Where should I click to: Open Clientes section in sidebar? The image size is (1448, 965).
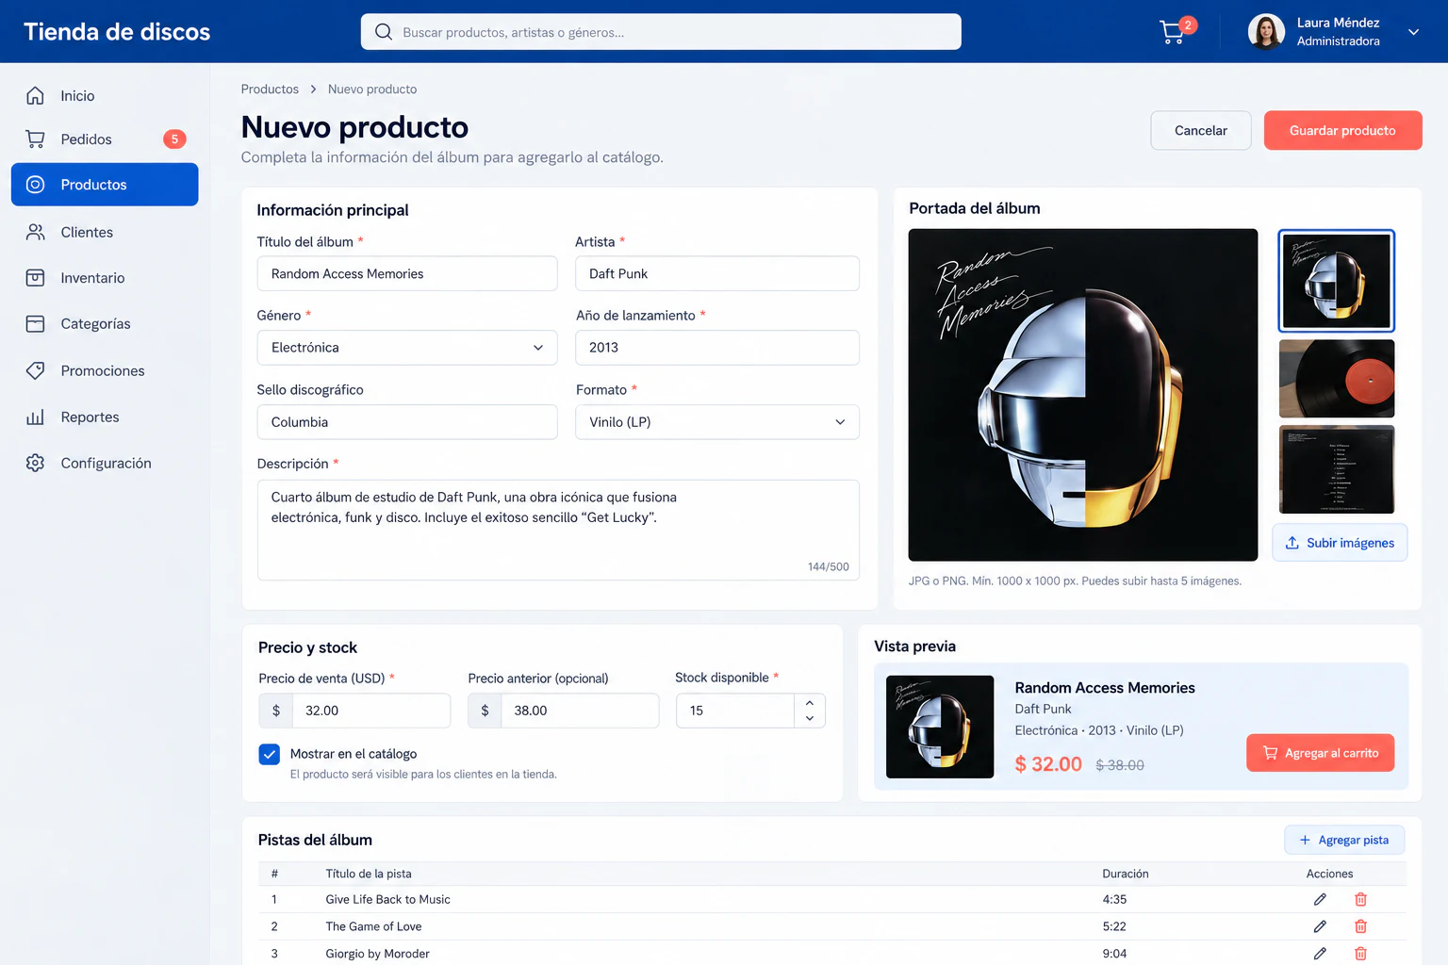105,232
